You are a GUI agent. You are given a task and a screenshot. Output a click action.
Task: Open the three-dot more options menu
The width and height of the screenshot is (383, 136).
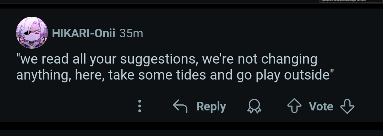(140, 106)
